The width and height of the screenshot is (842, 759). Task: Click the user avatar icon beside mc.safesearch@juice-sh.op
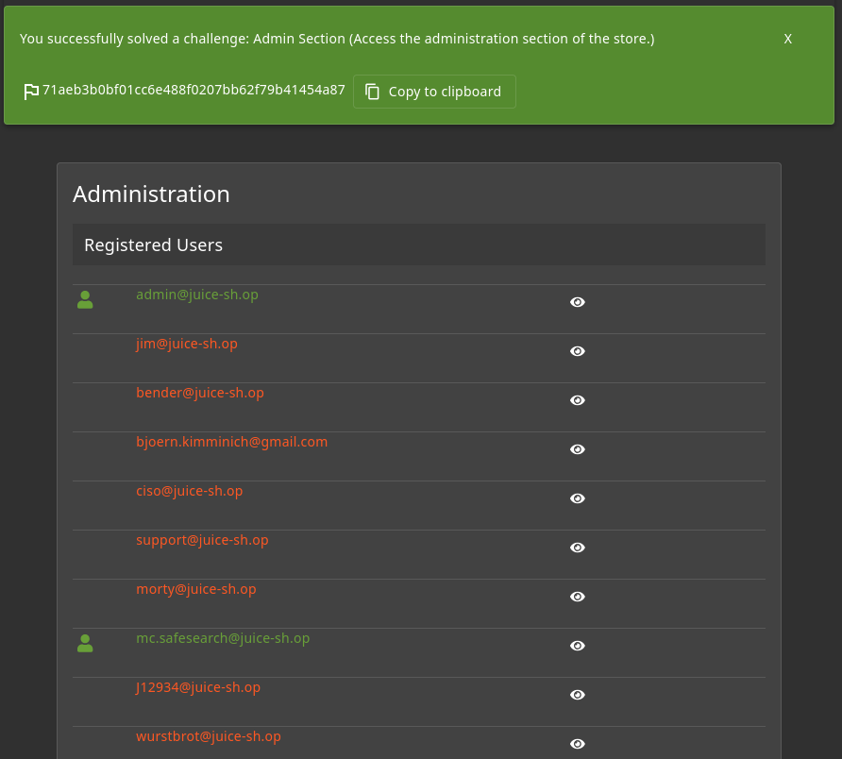pos(85,644)
